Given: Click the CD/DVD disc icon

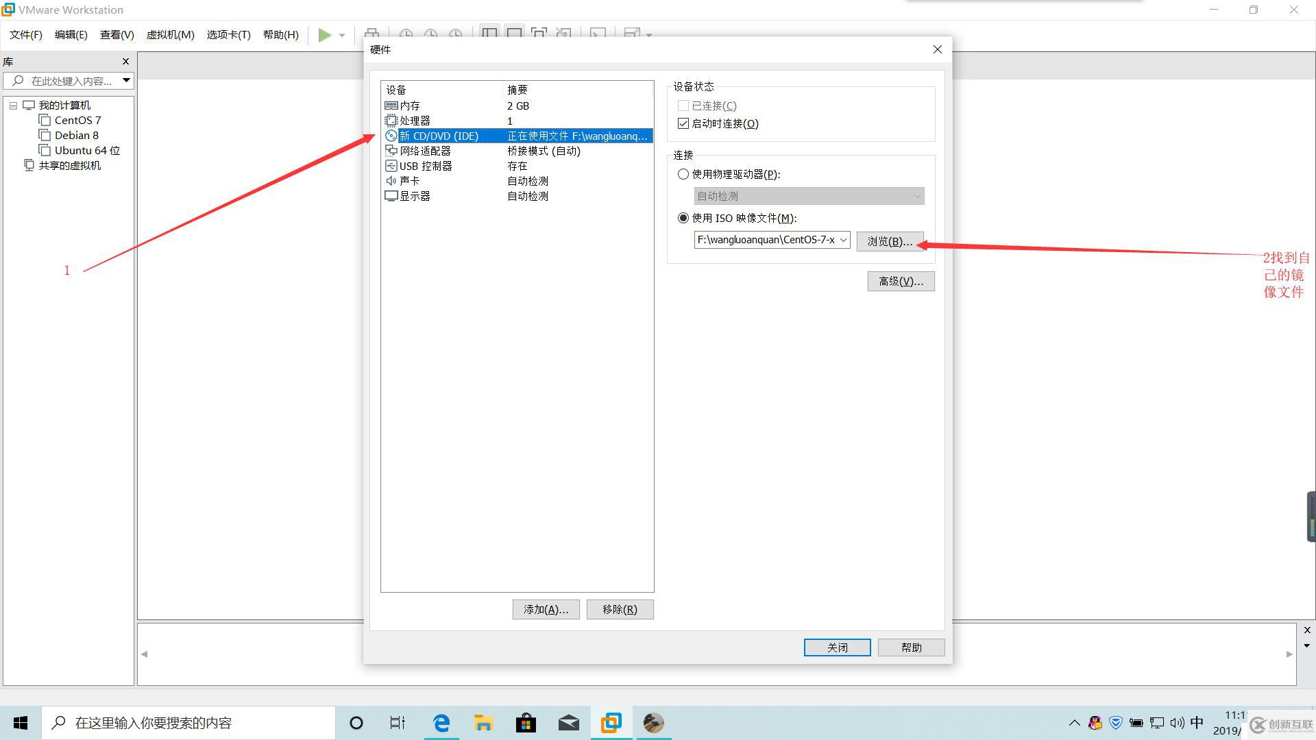Looking at the screenshot, I should tap(391, 136).
